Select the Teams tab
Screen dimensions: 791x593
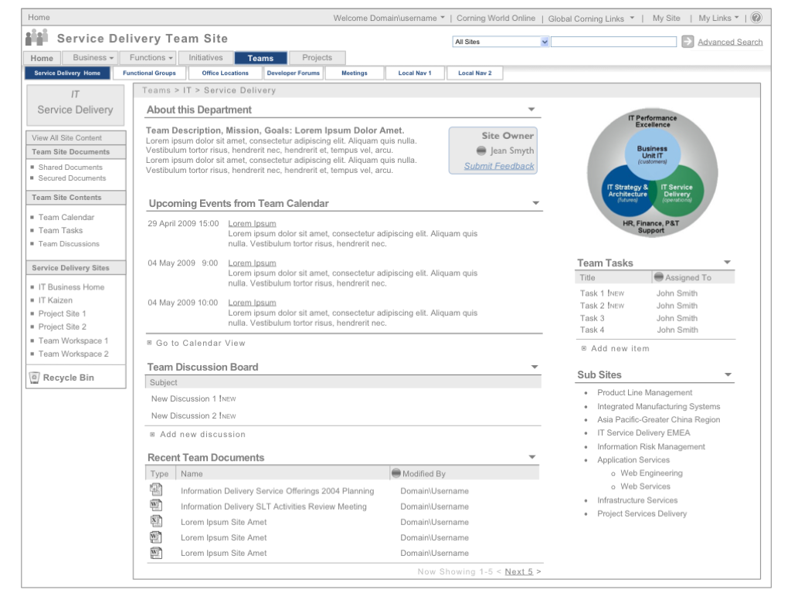pos(260,58)
